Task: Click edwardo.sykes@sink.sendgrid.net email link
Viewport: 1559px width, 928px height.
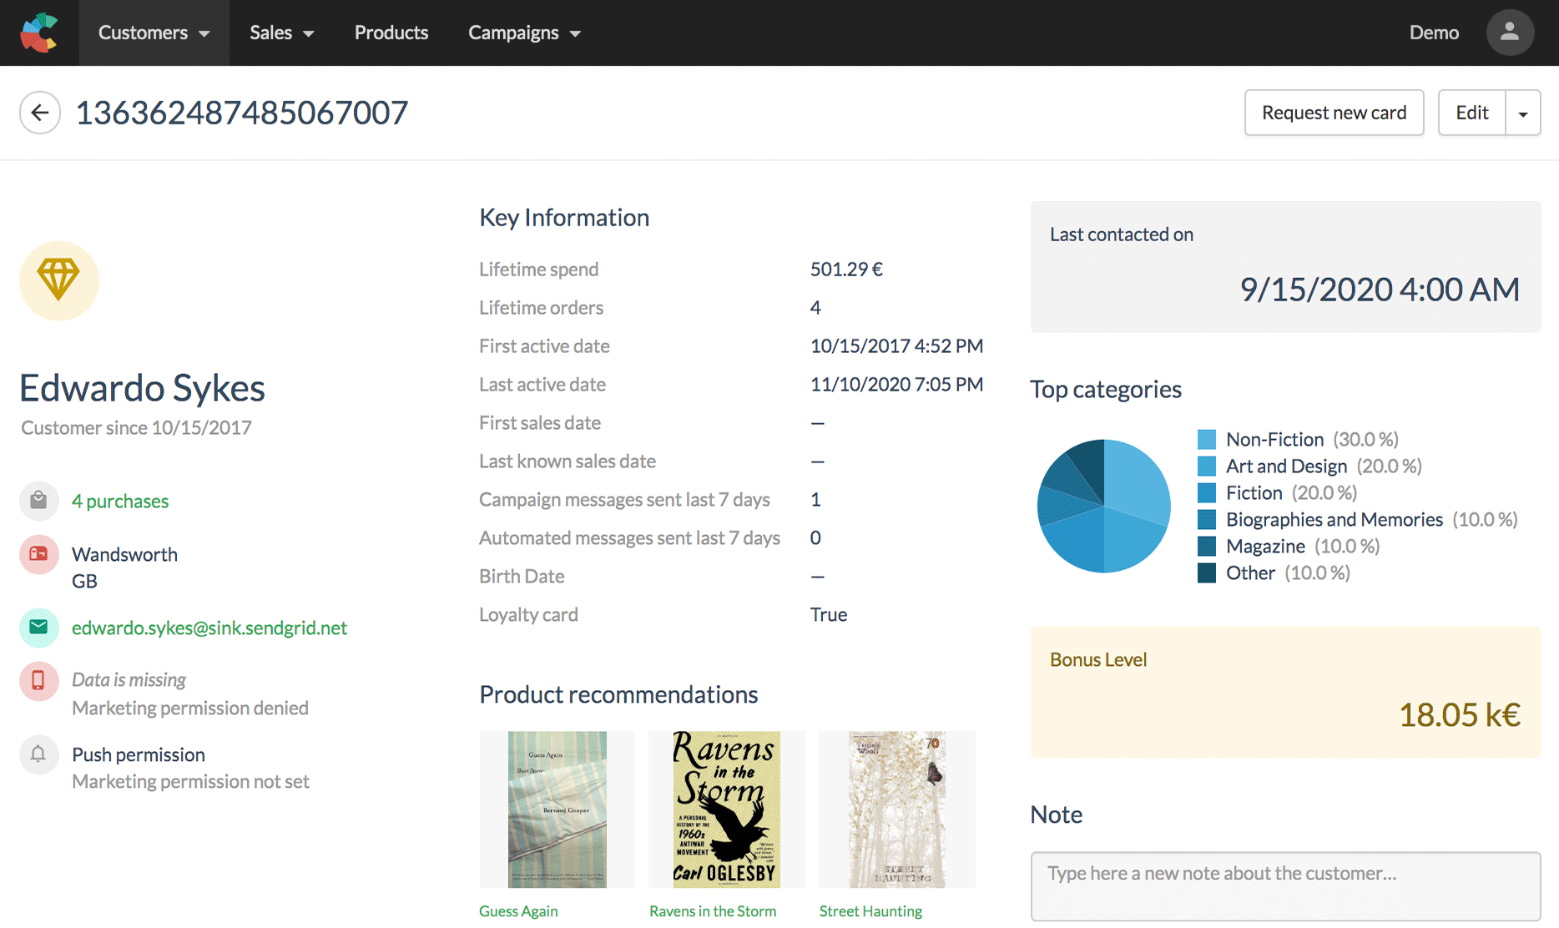Action: click(x=209, y=628)
